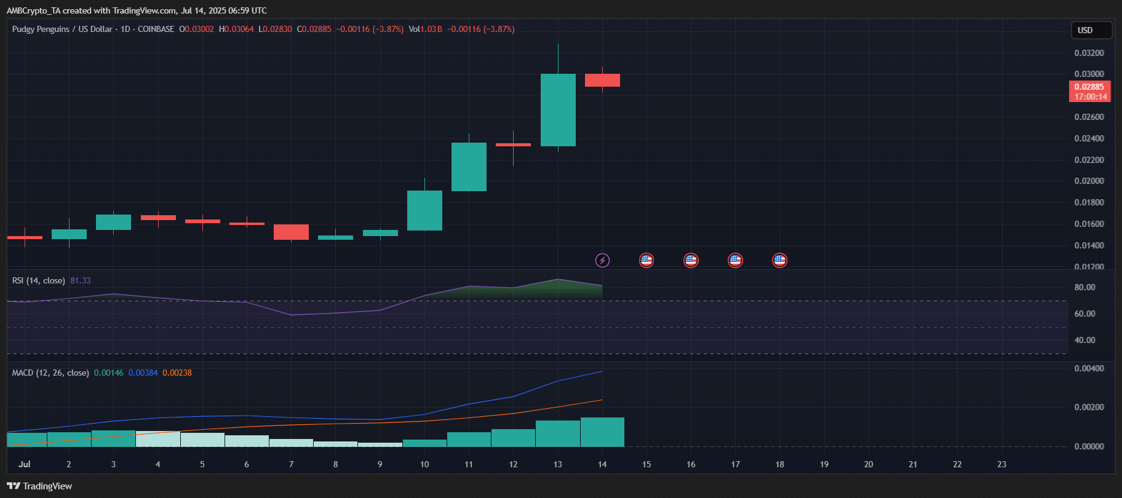Open the US flag event above July 18
Viewport: 1122px width, 498px height.
[x=779, y=260]
